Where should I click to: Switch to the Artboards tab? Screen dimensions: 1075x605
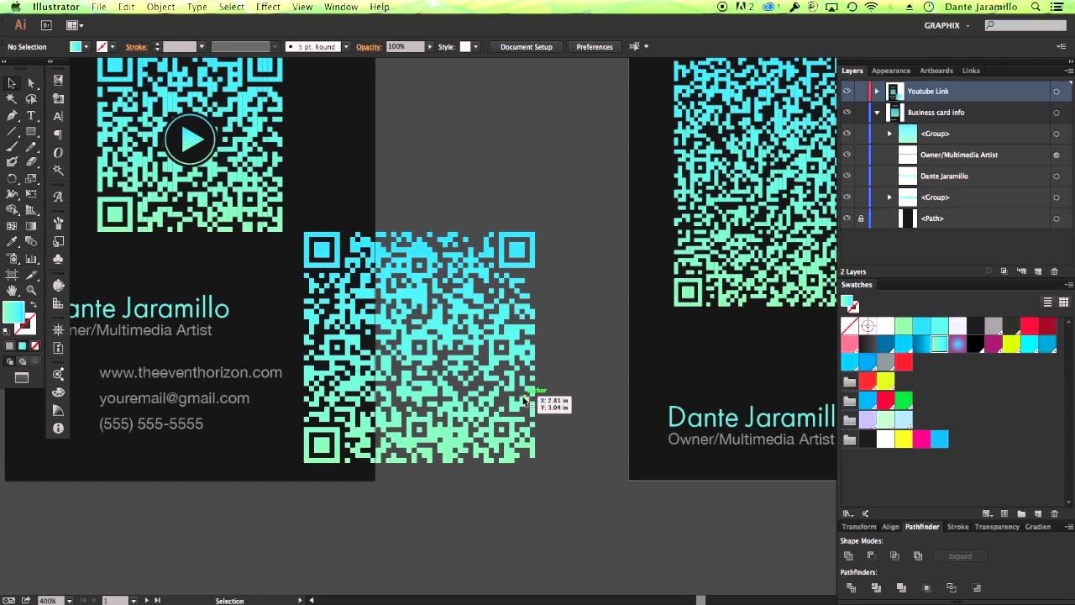[x=936, y=71]
